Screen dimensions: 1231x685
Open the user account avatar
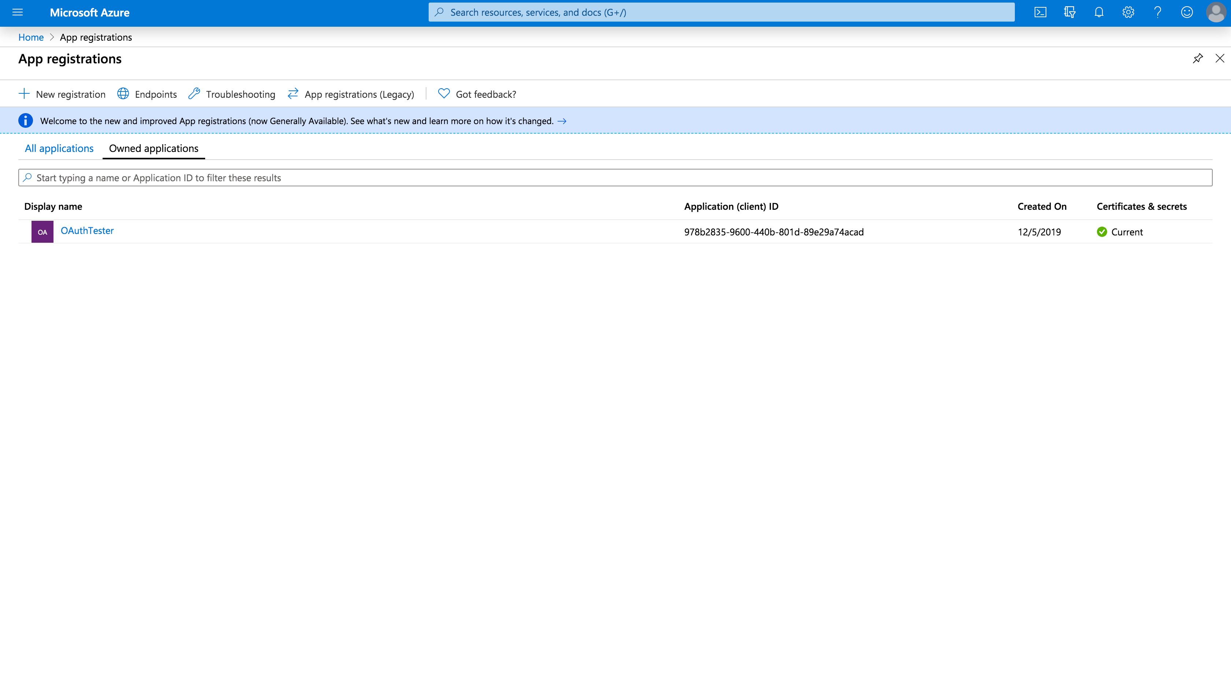click(x=1216, y=12)
